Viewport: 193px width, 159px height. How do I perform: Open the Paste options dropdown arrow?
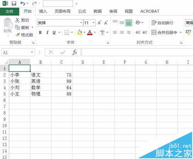coord(8,35)
